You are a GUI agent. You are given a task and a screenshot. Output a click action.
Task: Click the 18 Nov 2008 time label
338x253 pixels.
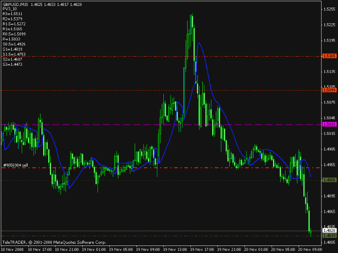pos(12,250)
